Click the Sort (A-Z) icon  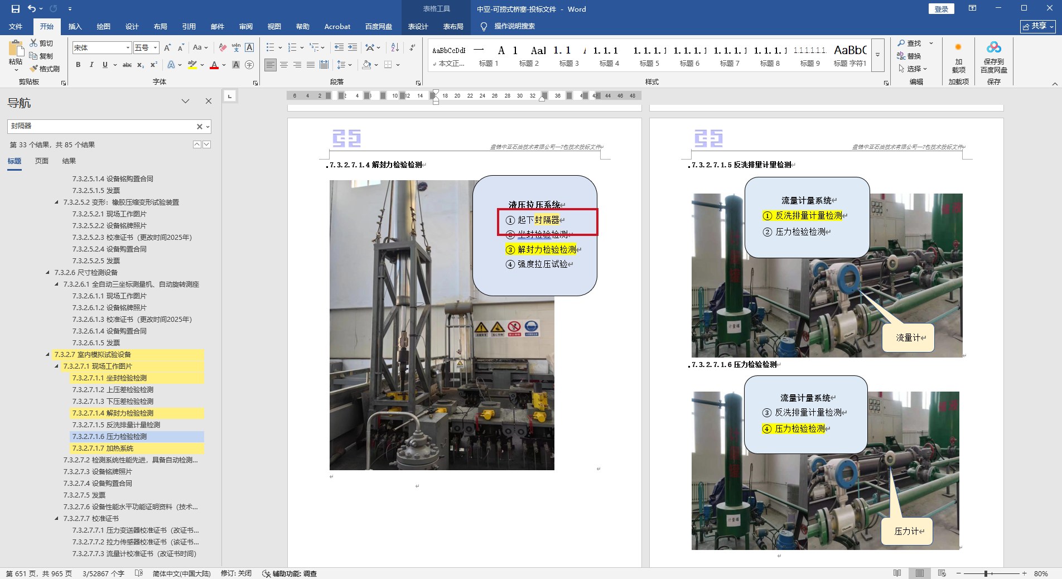pos(395,47)
